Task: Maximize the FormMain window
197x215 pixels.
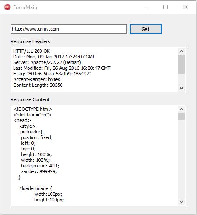Action: coord(166,7)
